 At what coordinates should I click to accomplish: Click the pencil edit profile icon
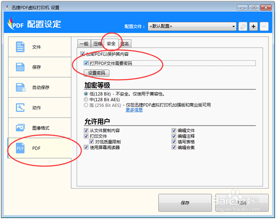pyautogui.click(x=243, y=27)
